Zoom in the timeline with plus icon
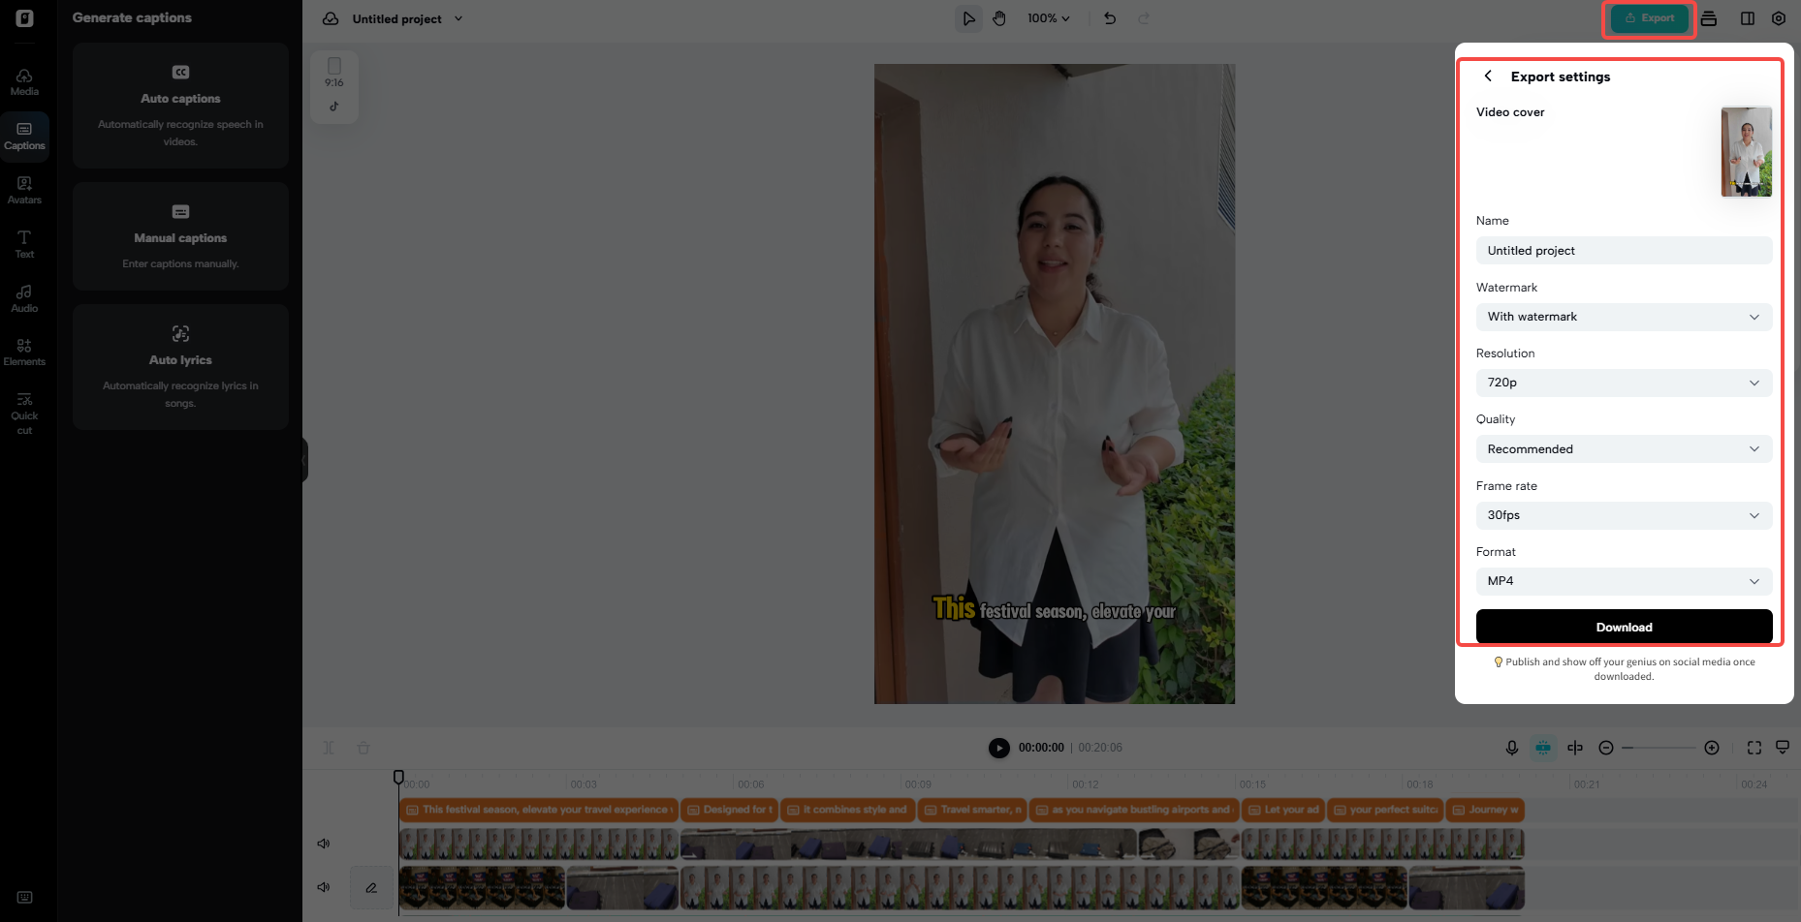Screen dimensions: 1801x922 click(1712, 748)
